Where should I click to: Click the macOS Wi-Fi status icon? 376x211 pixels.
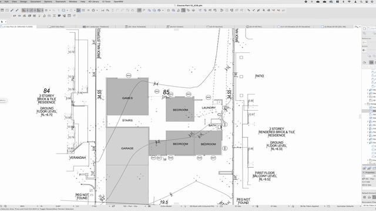pos(349,1)
